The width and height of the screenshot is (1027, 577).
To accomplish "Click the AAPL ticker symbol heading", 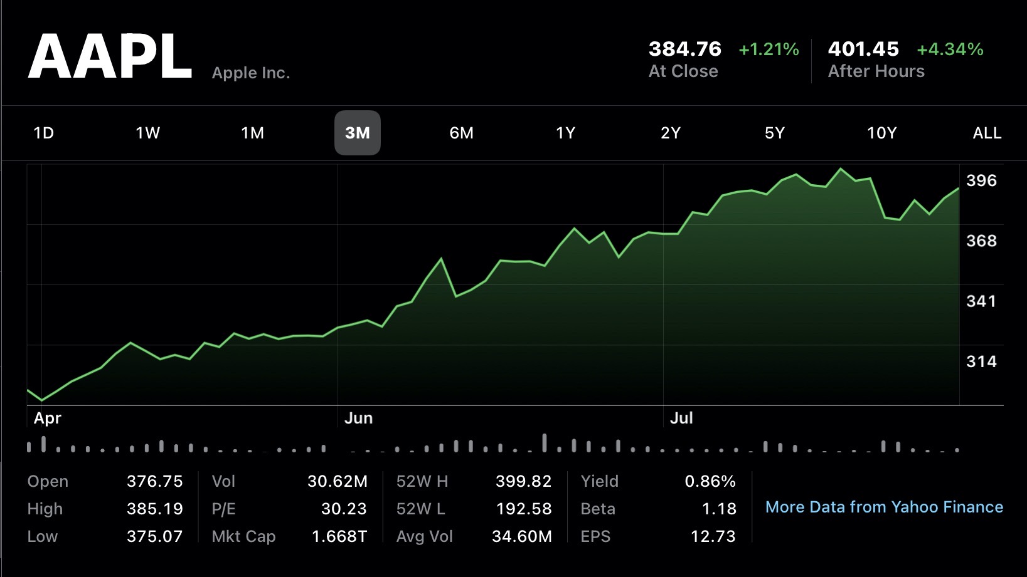I will [110, 57].
